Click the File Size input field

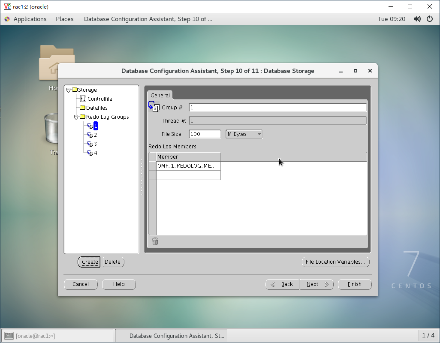[205, 134]
